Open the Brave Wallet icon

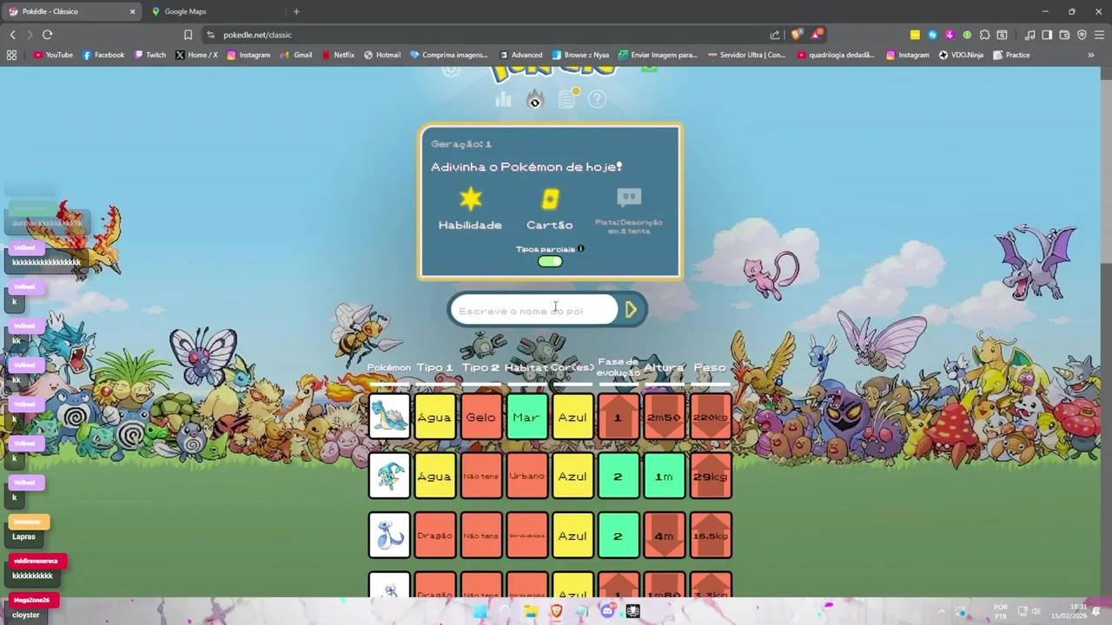[1064, 35]
